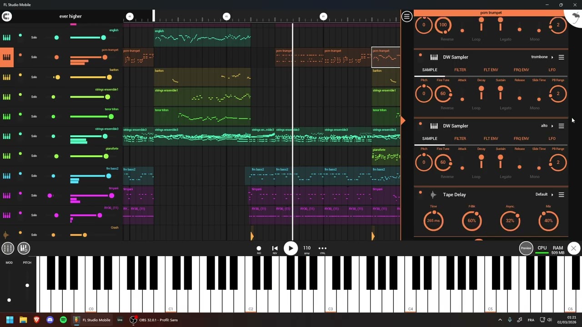
Task: Open Brave browser from the taskbar
Action: [37, 320]
